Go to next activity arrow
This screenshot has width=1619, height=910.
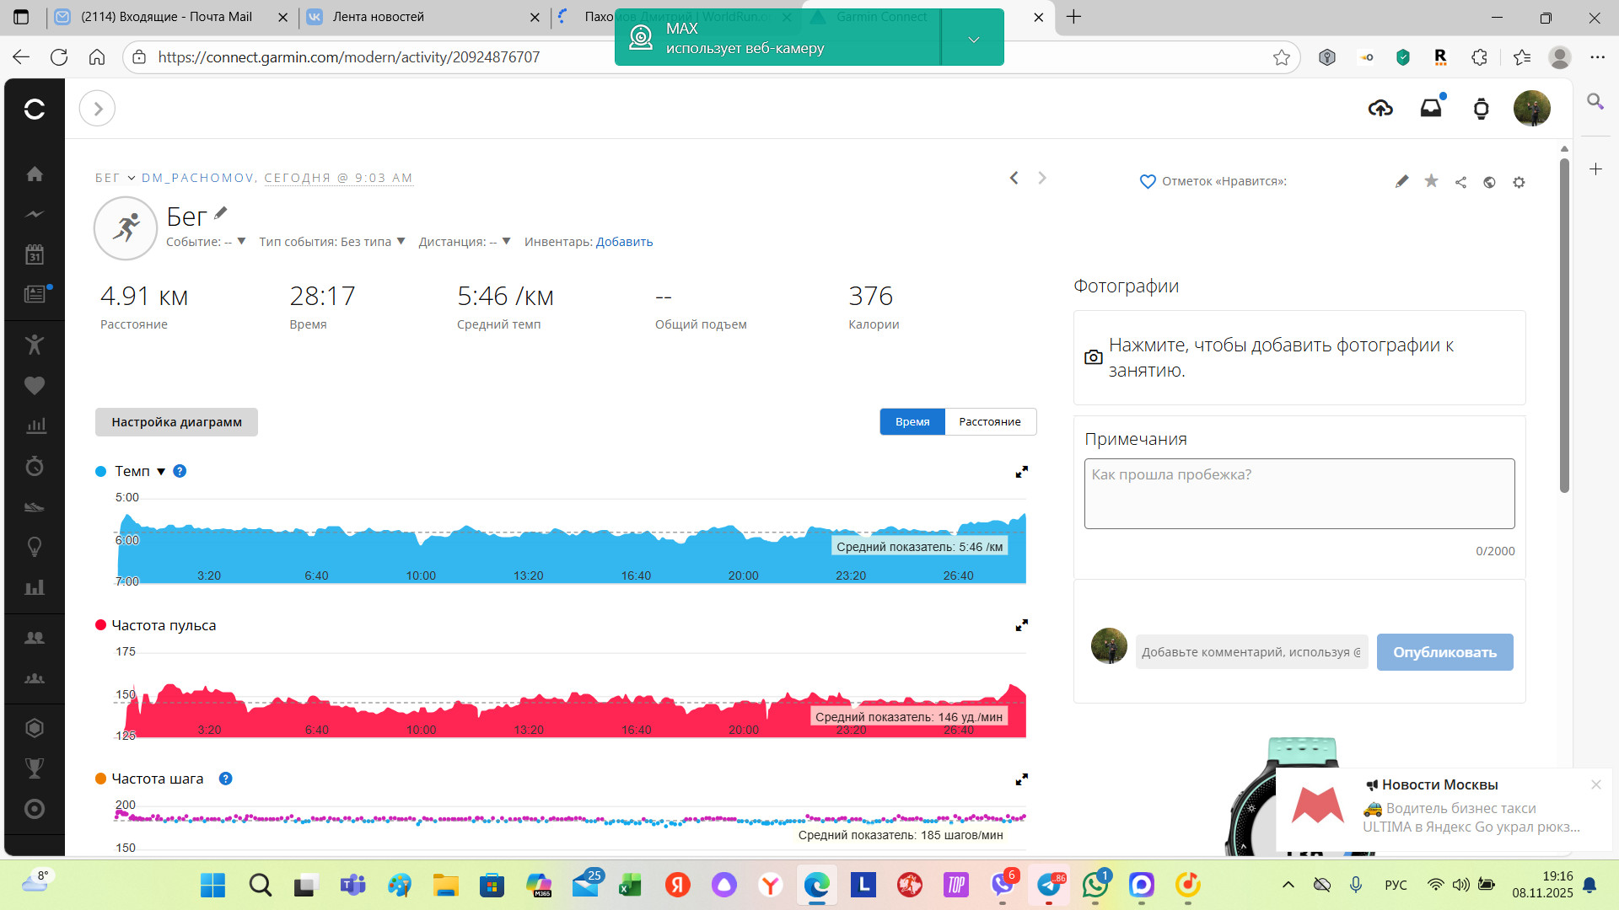1042,178
